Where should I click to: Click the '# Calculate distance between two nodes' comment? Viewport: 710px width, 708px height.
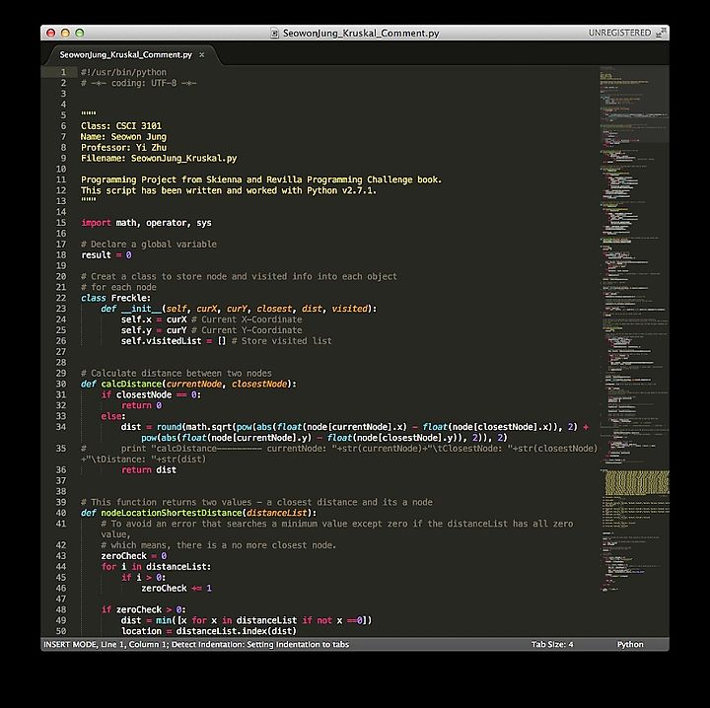click(177, 373)
